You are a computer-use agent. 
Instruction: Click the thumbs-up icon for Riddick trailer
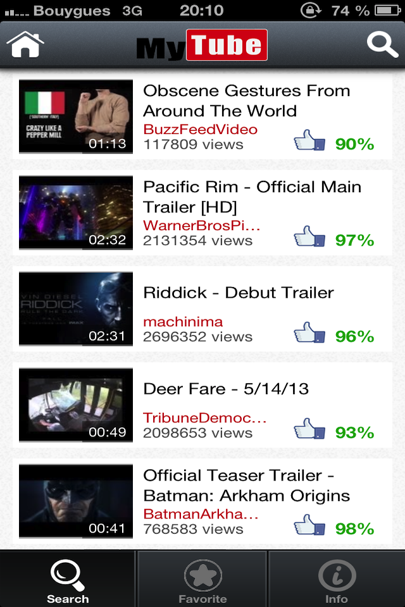point(309,332)
